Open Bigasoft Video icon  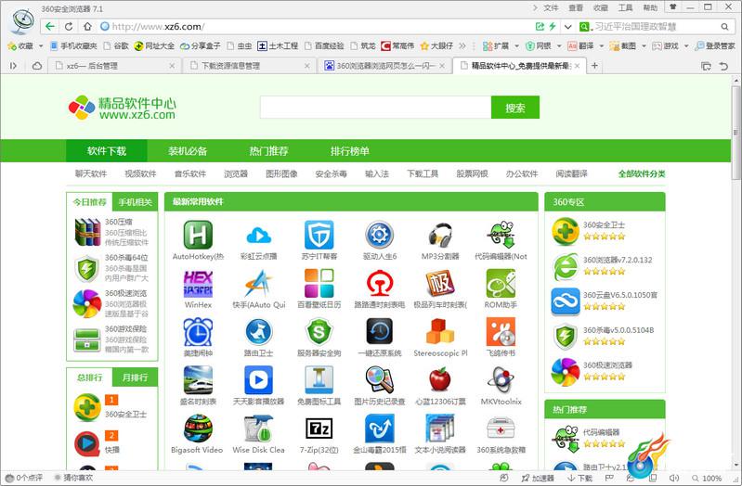pyautogui.click(x=198, y=428)
